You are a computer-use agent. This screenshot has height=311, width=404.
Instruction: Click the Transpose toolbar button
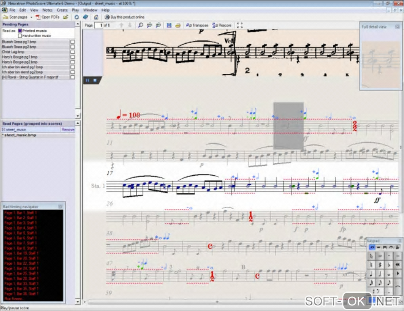[197, 25]
